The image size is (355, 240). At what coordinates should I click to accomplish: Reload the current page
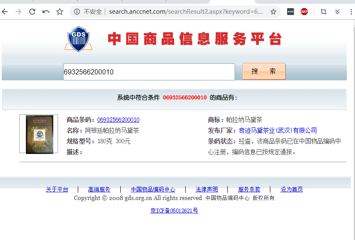[x=32, y=12]
